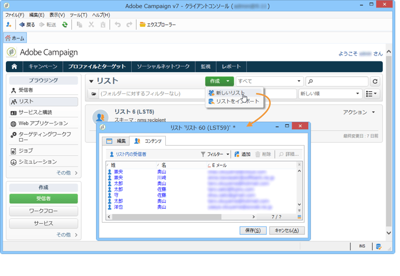Image resolution: width=400 pixels, height=276 pixels.
Task: Click 詳細... detail button in dialog
Action: (x=289, y=154)
